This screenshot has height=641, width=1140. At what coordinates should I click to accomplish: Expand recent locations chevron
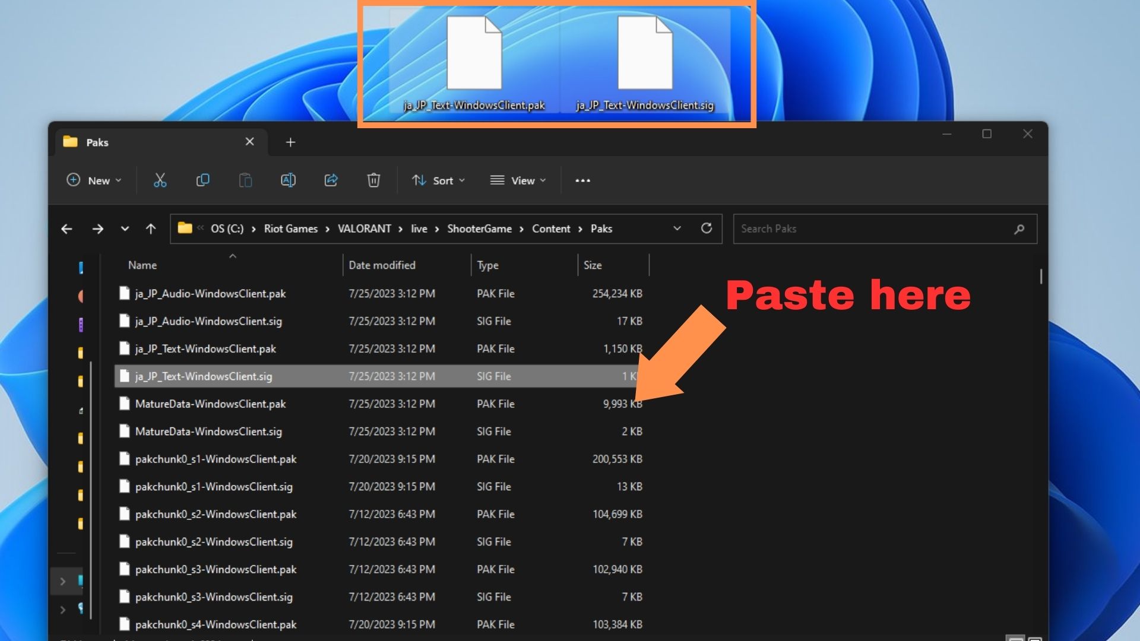tap(125, 229)
